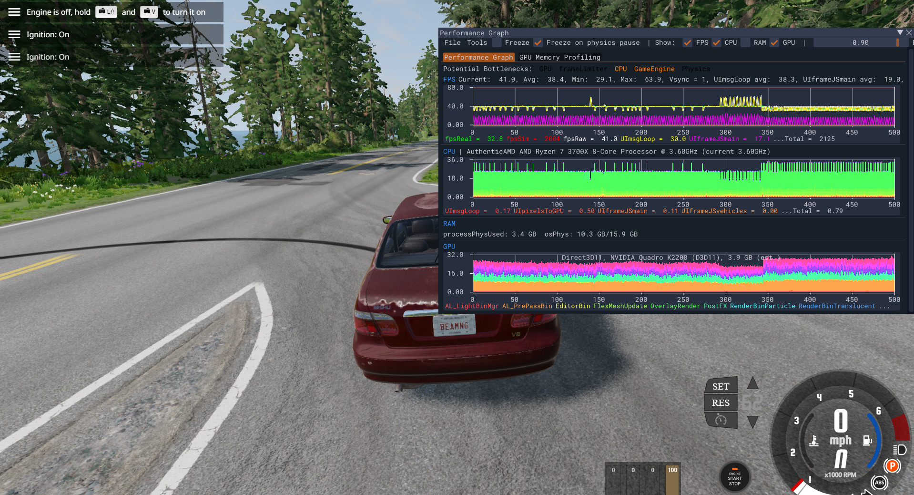
Task: Click 'Physics' in Potential Bottlenecks
Action: 696,69
